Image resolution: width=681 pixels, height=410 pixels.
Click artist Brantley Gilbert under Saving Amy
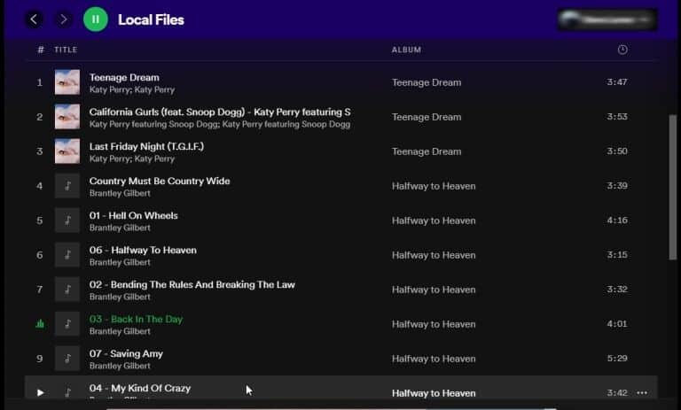coord(120,366)
